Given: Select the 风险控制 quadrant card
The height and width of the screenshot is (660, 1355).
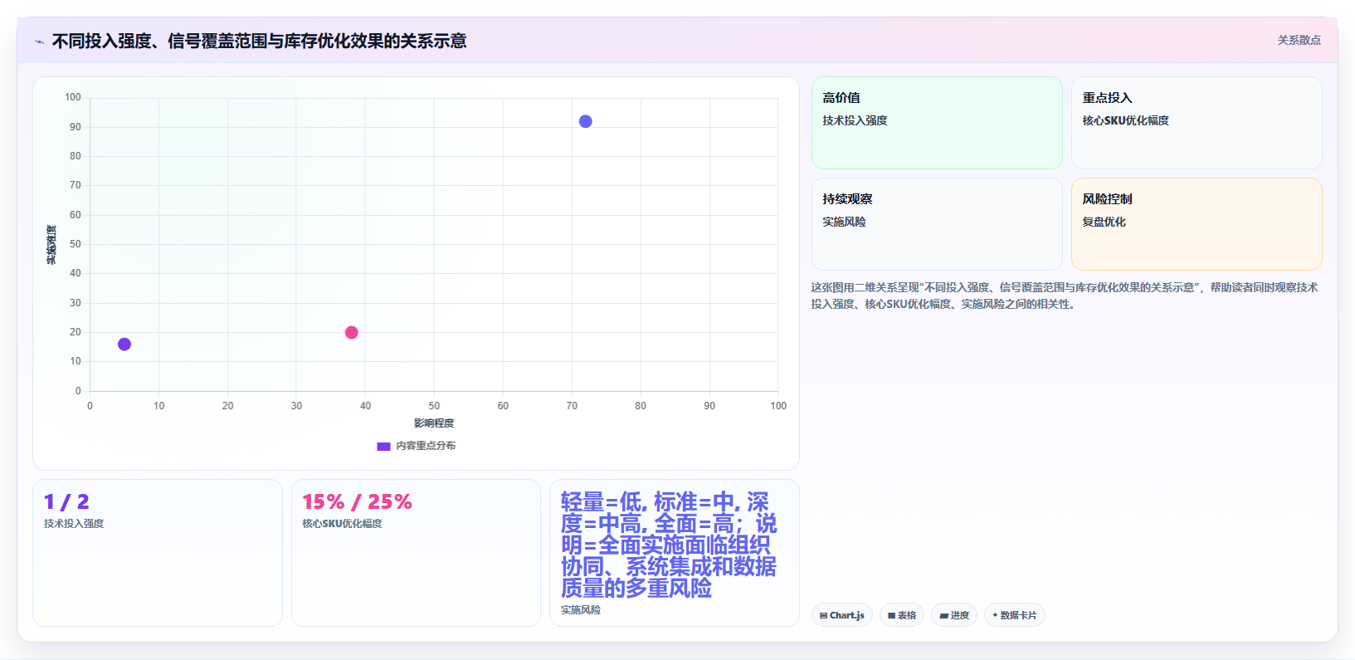Looking at the screenshot, I should (1197, 224).
